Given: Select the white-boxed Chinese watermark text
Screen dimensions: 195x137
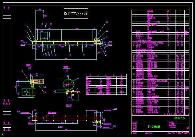Looking at the screenshot, I should point(76,13).
